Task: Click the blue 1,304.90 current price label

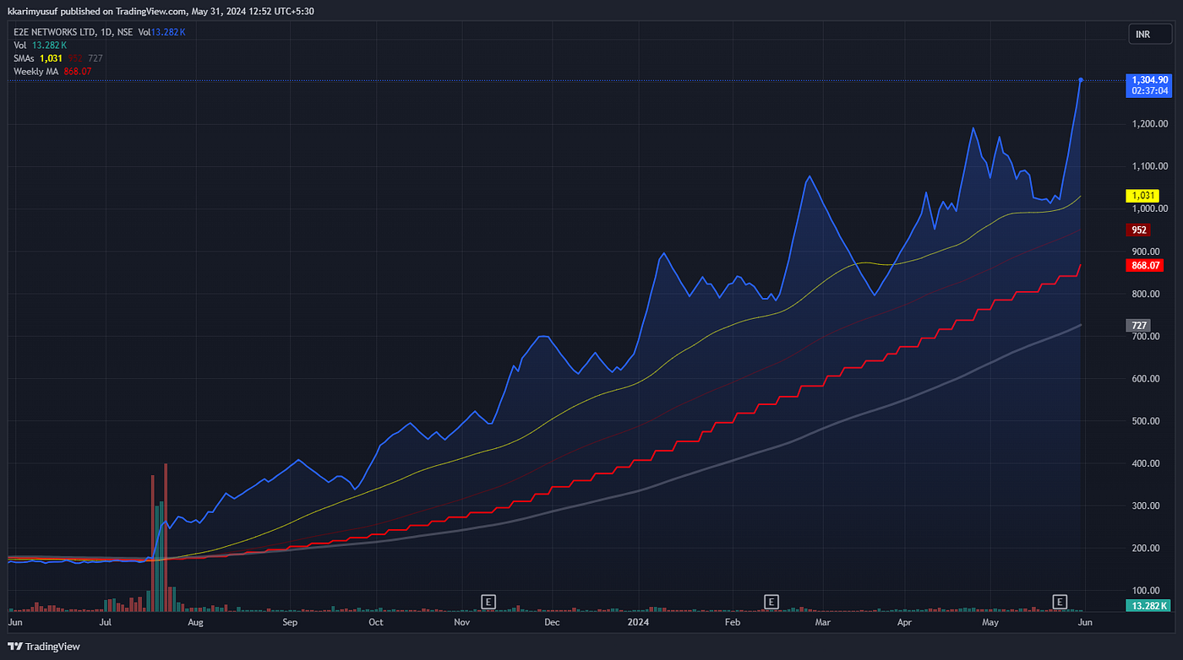Action: pyautogui.click(x=1148, y=84)
